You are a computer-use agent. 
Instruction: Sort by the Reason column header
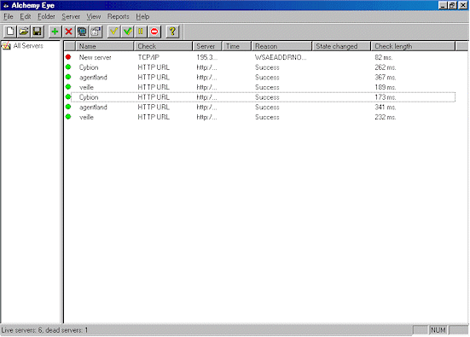click(281, 46)
